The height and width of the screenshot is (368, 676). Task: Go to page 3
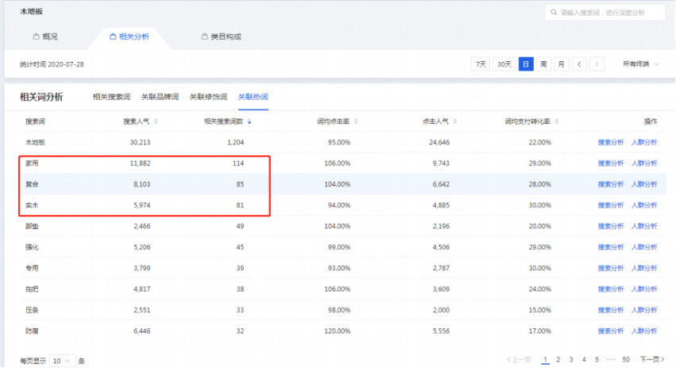pyautogui.click(x=571, y=359)
